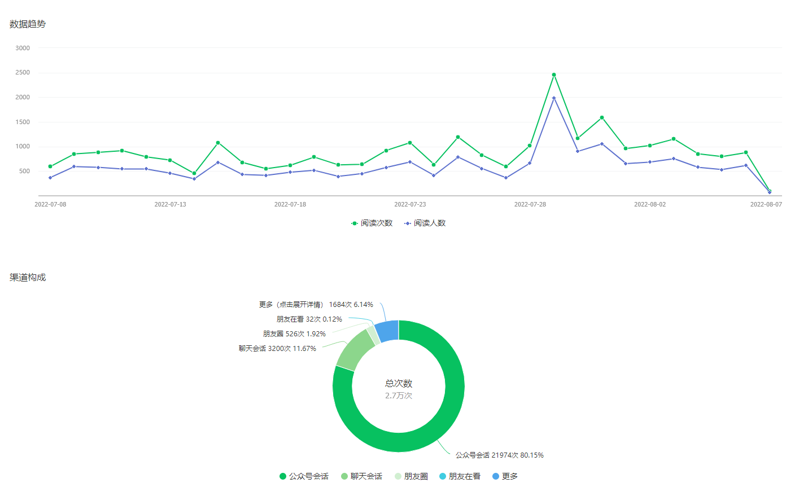
Task: Click the green data point above 2022-07-23
Action: (410, 143)
